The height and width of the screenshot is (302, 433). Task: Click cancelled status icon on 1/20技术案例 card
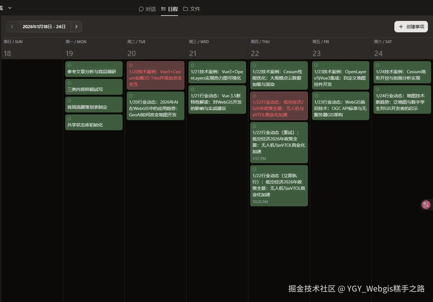[131, 65]
